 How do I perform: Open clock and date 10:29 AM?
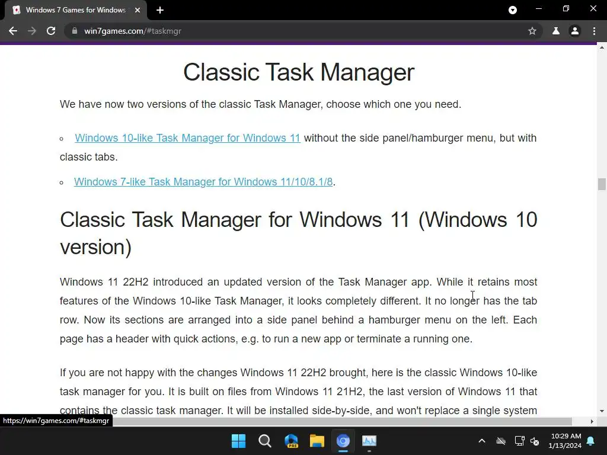click(565, 441)
